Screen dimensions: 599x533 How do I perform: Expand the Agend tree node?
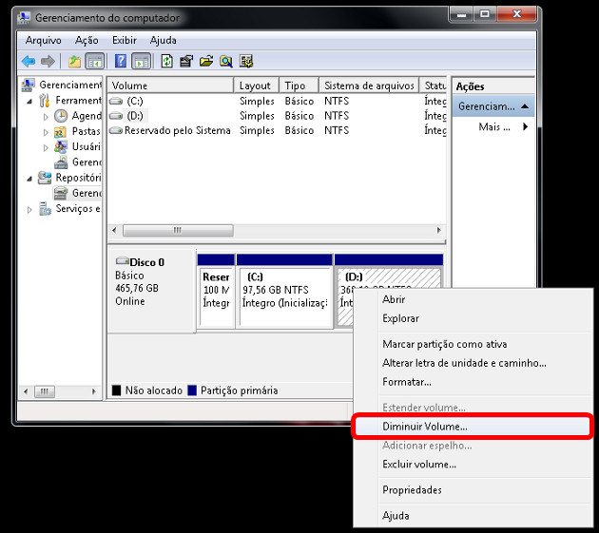pos(46,117)
